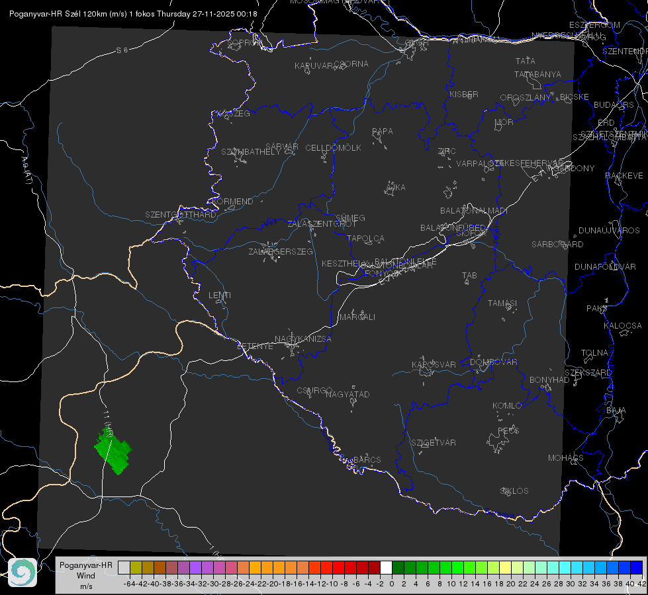The height and width of the screenshot is (595, 648).
Task: Click the KÖRMEND town label
Action: point(232,202)
